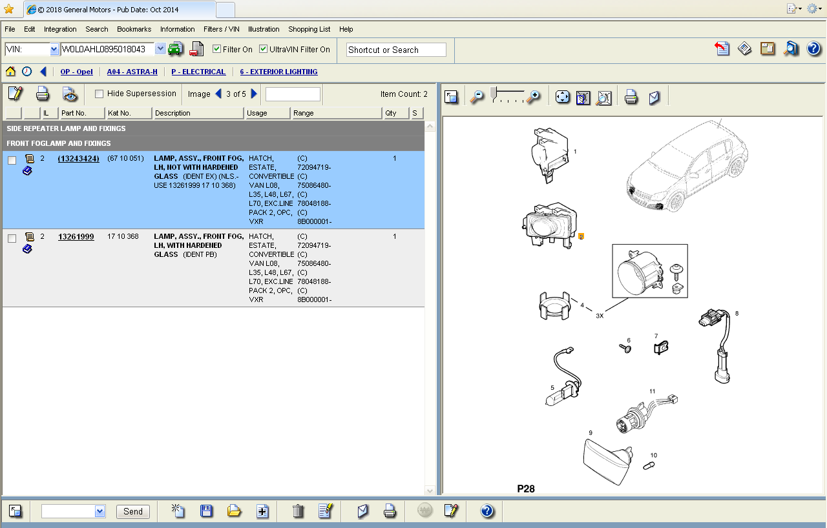
Task: Click the blue help icon at top right
Action: 813,49
